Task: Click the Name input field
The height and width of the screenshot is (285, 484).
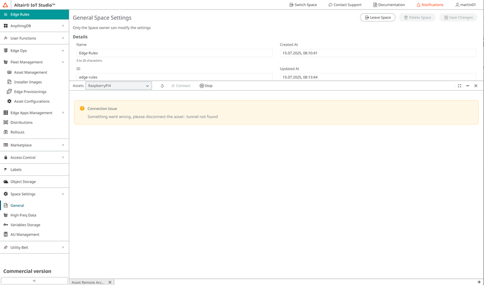Action: [174, 53]
